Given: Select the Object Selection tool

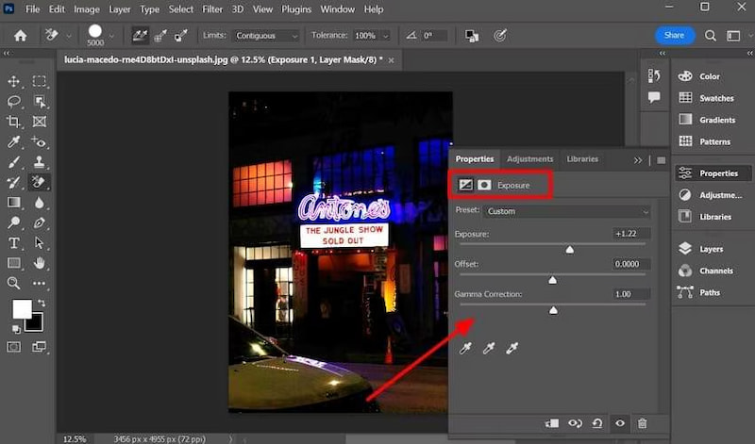Looking at the screenshot, I should click(x=39, y=102).
